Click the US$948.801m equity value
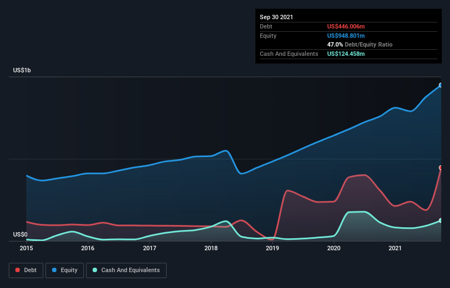450x288 pixels. click(346, 36)
